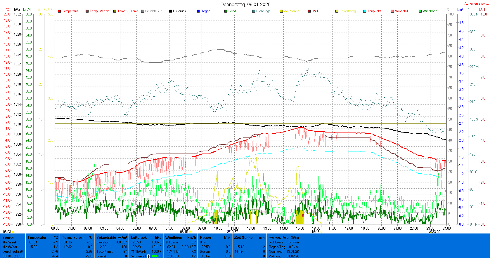Viewport: 490px width, 258px height.
Task: Select the Temp. +5 cm legend label
Action: [99, 11]
